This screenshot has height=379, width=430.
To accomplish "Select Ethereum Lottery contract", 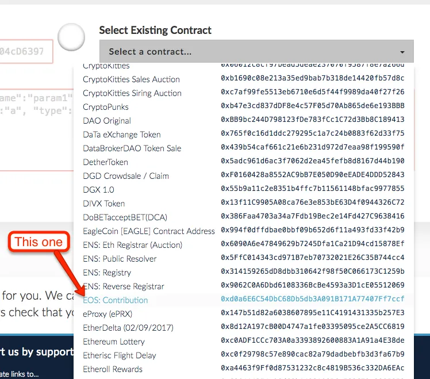I will (x=113, y=342).
